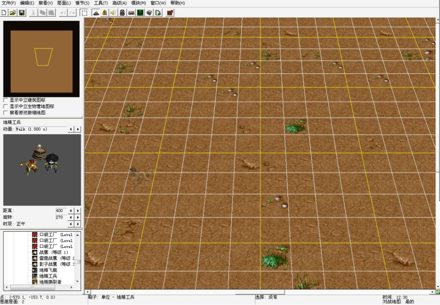Activate the dashed-square selection brush
The image size is (440, 305).
(84, 13)
